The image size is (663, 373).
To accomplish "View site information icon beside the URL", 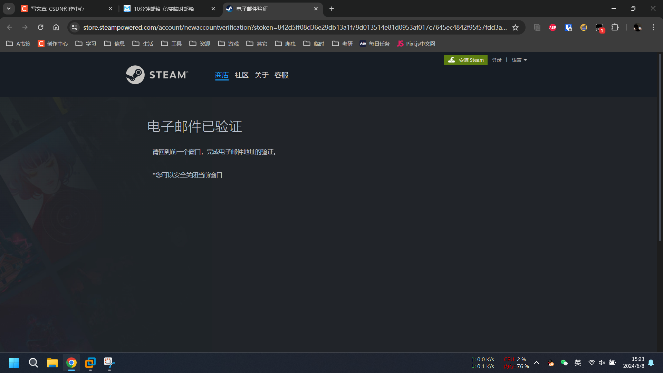I will pos(75,27).
